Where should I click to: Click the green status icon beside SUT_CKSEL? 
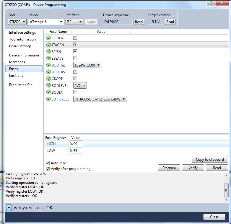(x=48, y=99)
